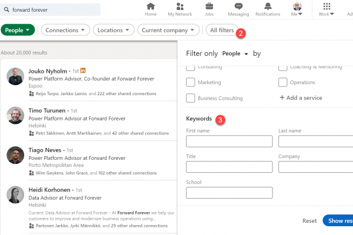Image resolution: width=353 pixels, height=235 pixels.
Task: Click 'Data Advisor at Forward Forever' headline
Action: tap(65, 198)
